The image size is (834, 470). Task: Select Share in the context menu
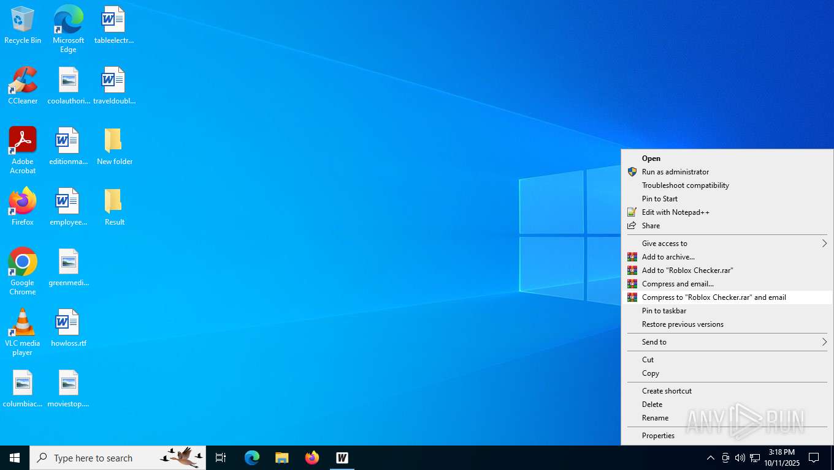click(727, 226)
